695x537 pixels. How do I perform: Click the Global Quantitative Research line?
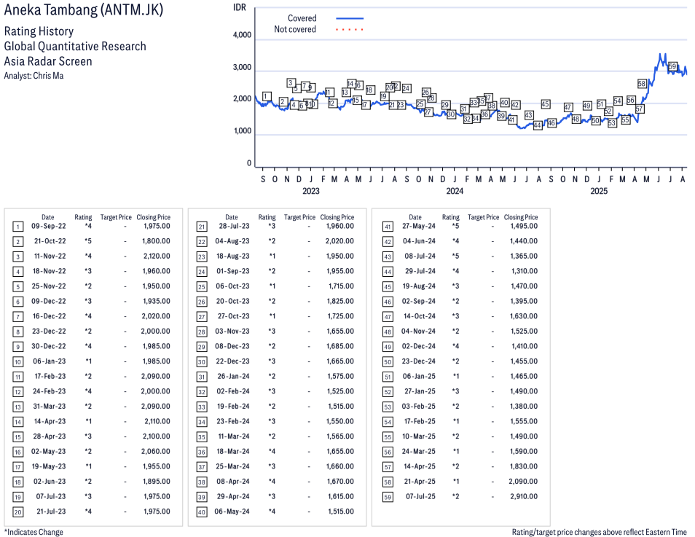(75, 47)
